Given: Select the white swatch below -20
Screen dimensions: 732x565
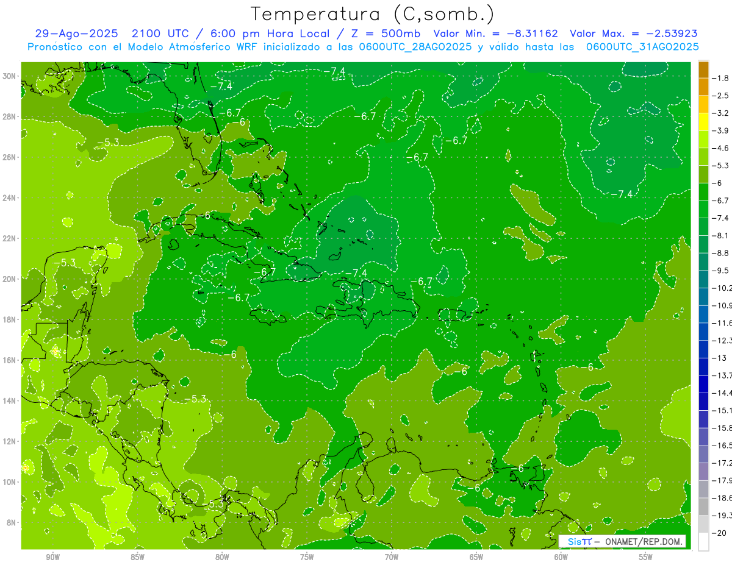Looking at the screenshot, I should (x=703, y=541).
